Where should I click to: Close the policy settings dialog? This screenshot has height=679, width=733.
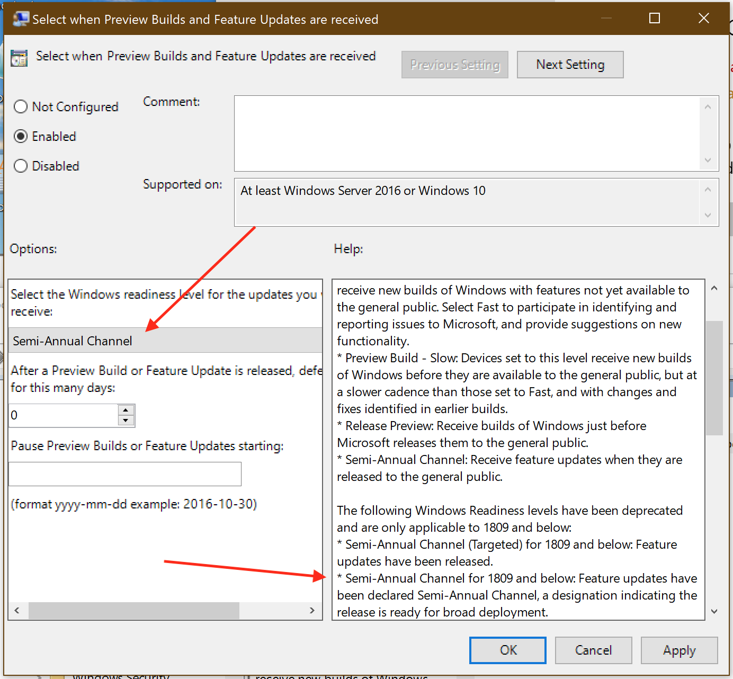point(704,19)
